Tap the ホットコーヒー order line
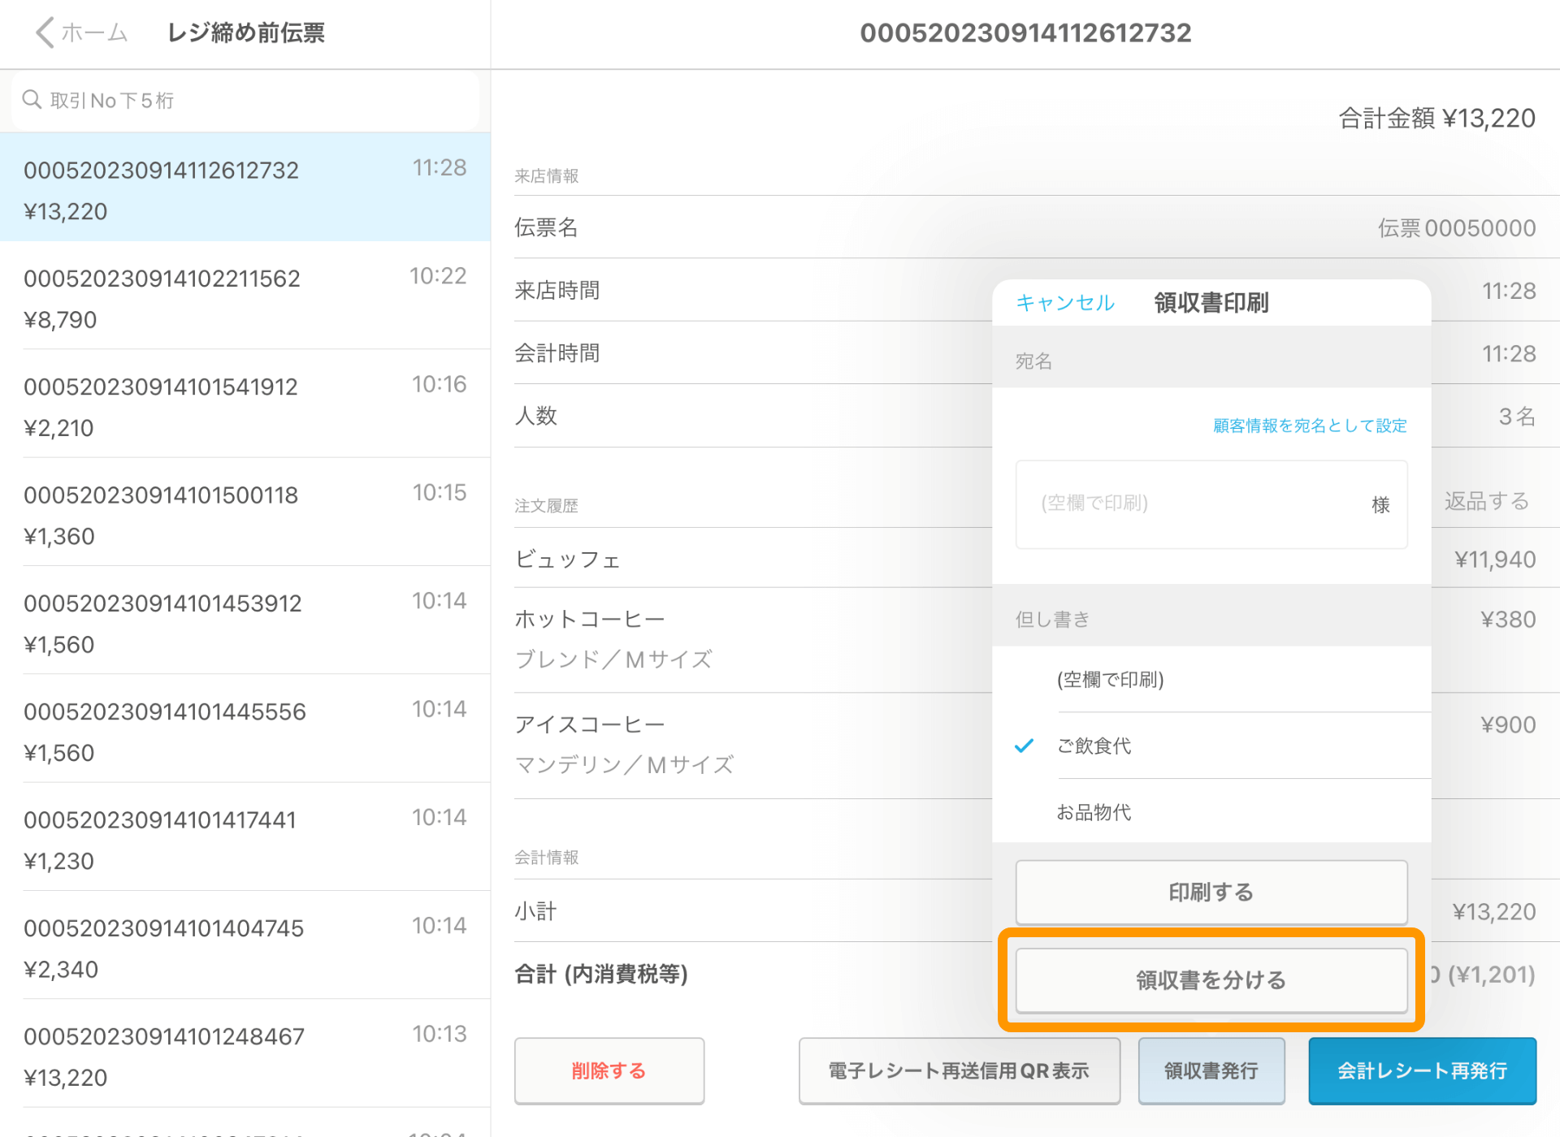Screen dimensions: 1560x1137 (x=752, y=640)
